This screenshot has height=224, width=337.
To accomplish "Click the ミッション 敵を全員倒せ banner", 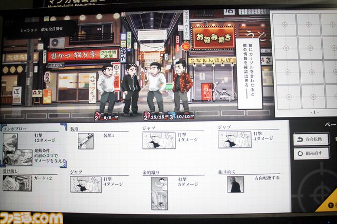I will 42,29.
